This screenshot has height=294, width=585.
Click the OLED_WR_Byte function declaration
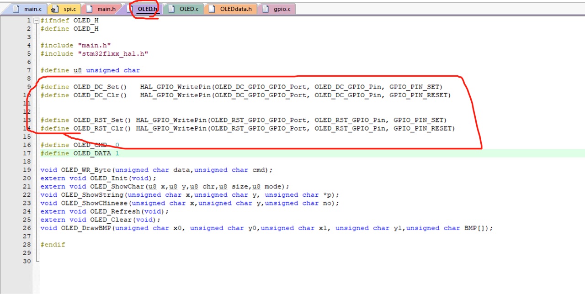[156, 170]
